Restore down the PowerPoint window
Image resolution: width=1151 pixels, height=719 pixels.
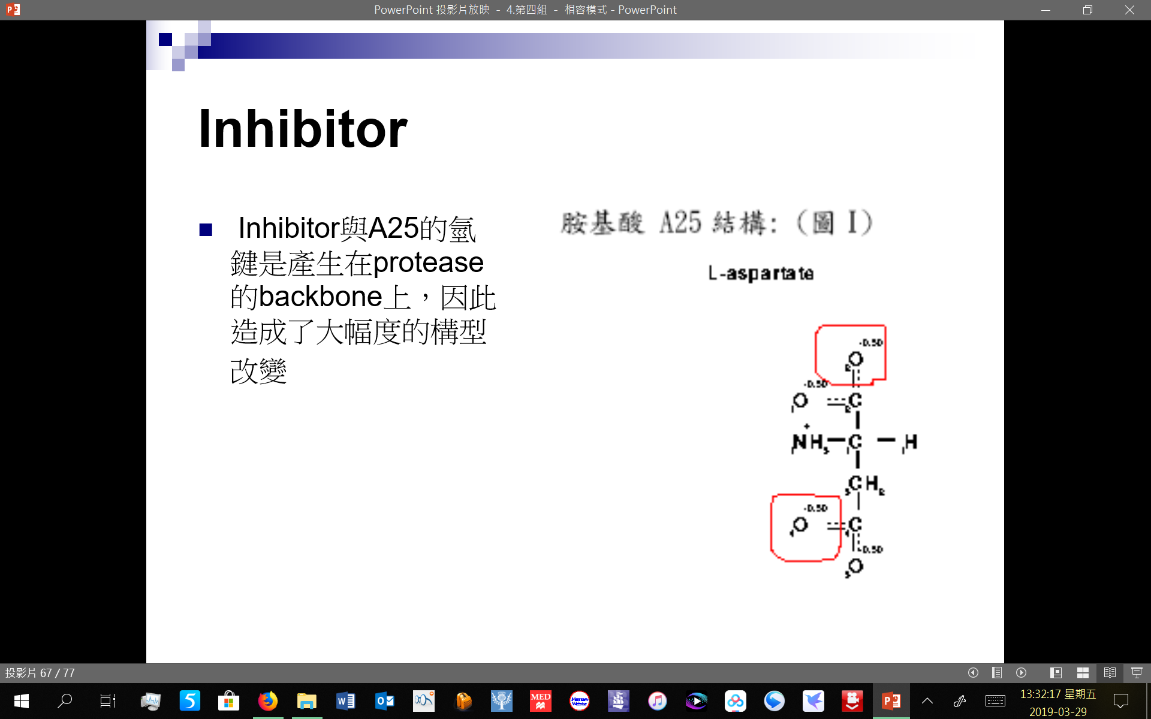click(1087, 10)
